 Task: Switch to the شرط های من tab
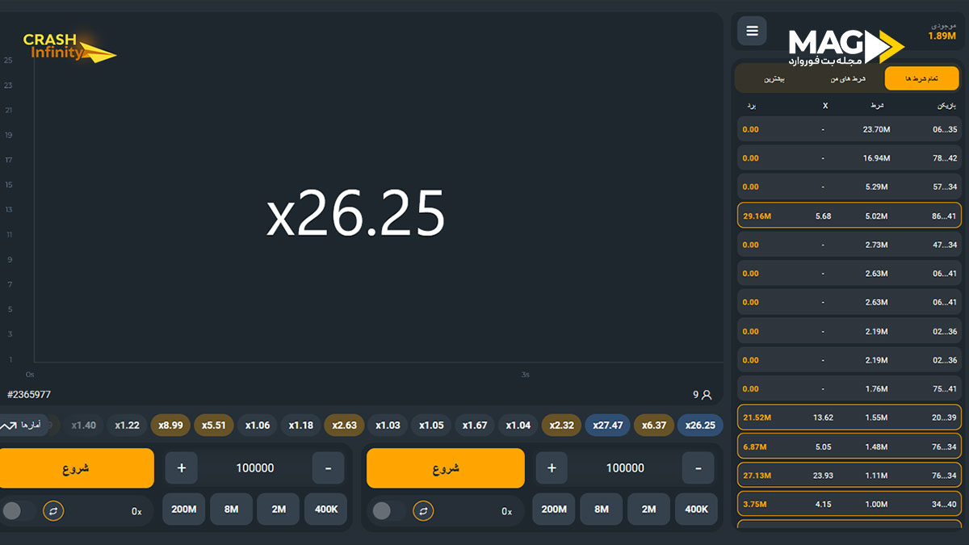[848, 78]
